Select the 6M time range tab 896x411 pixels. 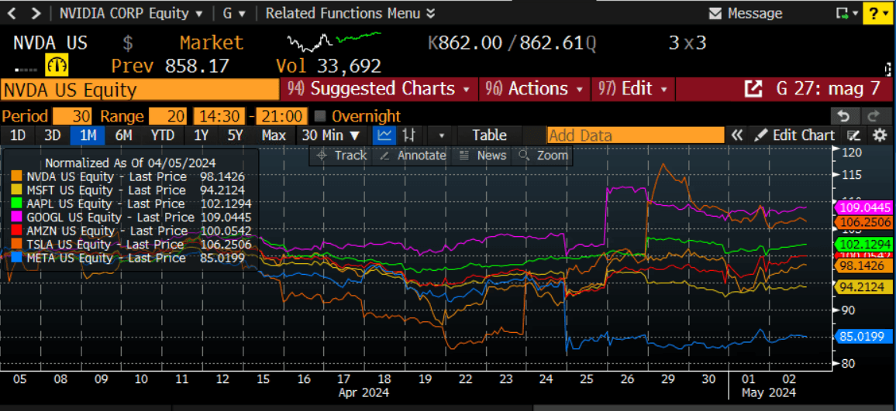(x=123, y=135)
